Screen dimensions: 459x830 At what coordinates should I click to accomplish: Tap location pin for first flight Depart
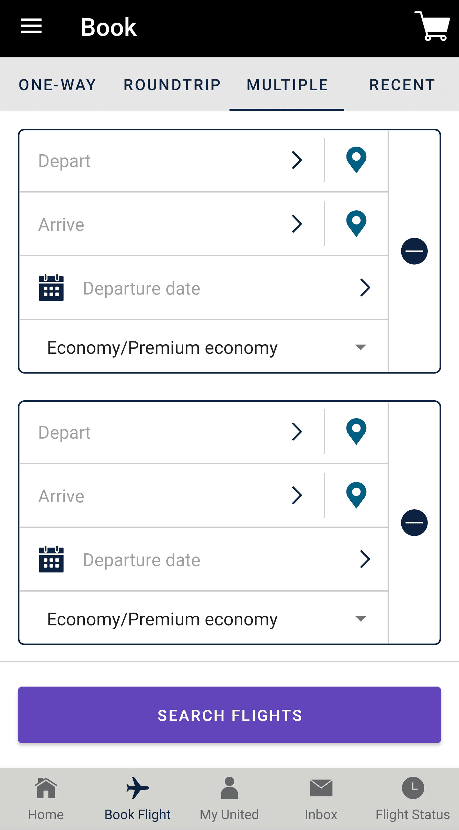356,160
